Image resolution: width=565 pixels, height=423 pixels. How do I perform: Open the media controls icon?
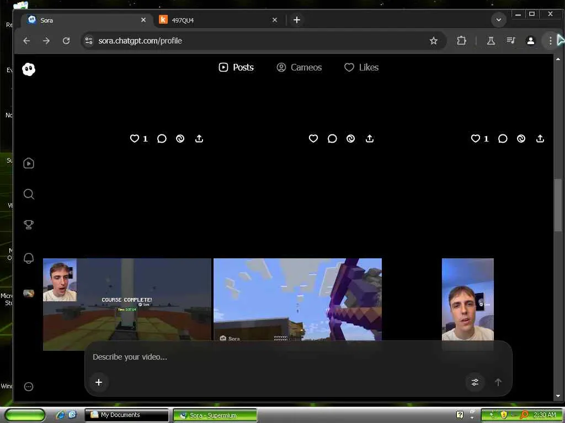[511, 41]
